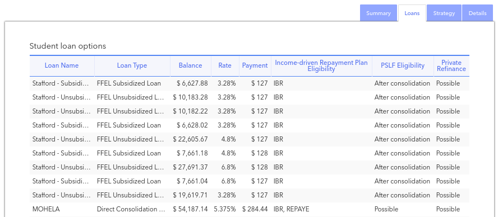Image resolution: width=498 pixels, height=217 pixels.
Task: Select IBR, REPAYE eligibility cell
Action: point(291,209)
